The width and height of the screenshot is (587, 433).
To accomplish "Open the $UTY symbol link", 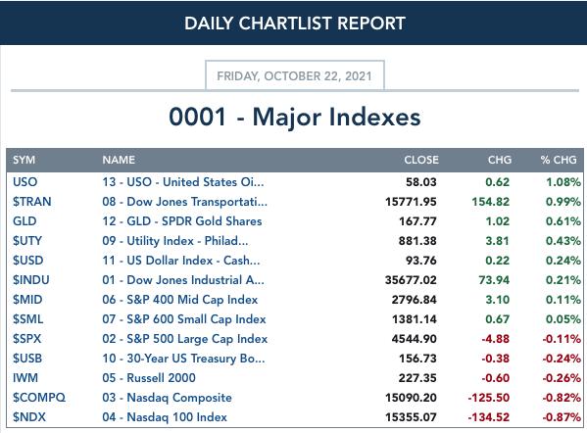I will pos(27,241).
